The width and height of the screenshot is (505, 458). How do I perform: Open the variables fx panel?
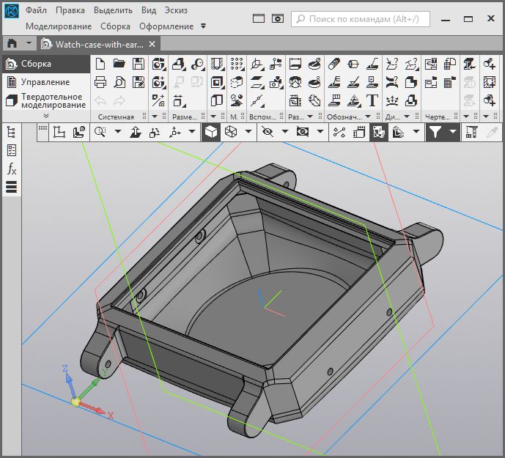click(x=12, y=169)
